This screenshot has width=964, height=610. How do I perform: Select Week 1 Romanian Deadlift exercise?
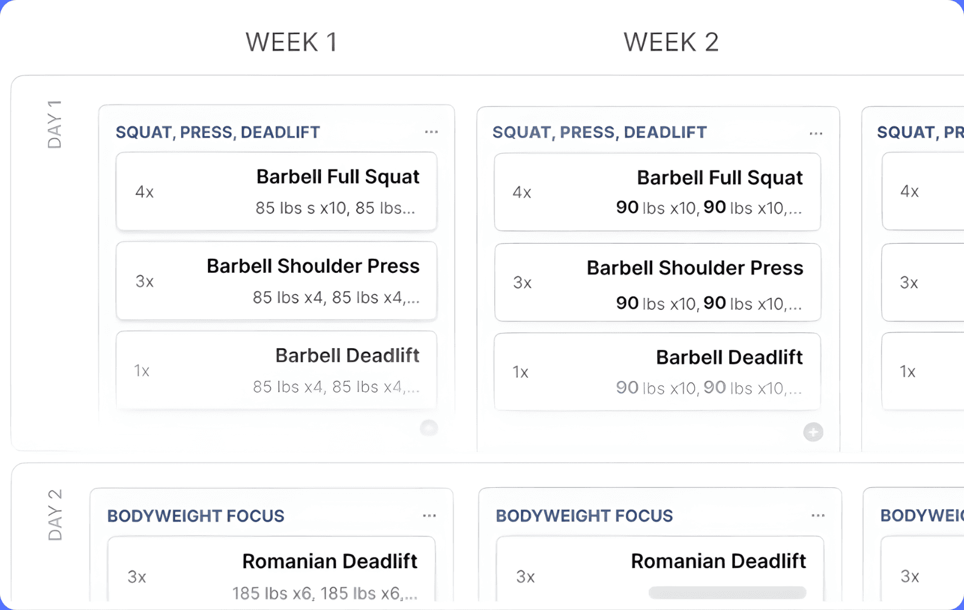[272, 571]
